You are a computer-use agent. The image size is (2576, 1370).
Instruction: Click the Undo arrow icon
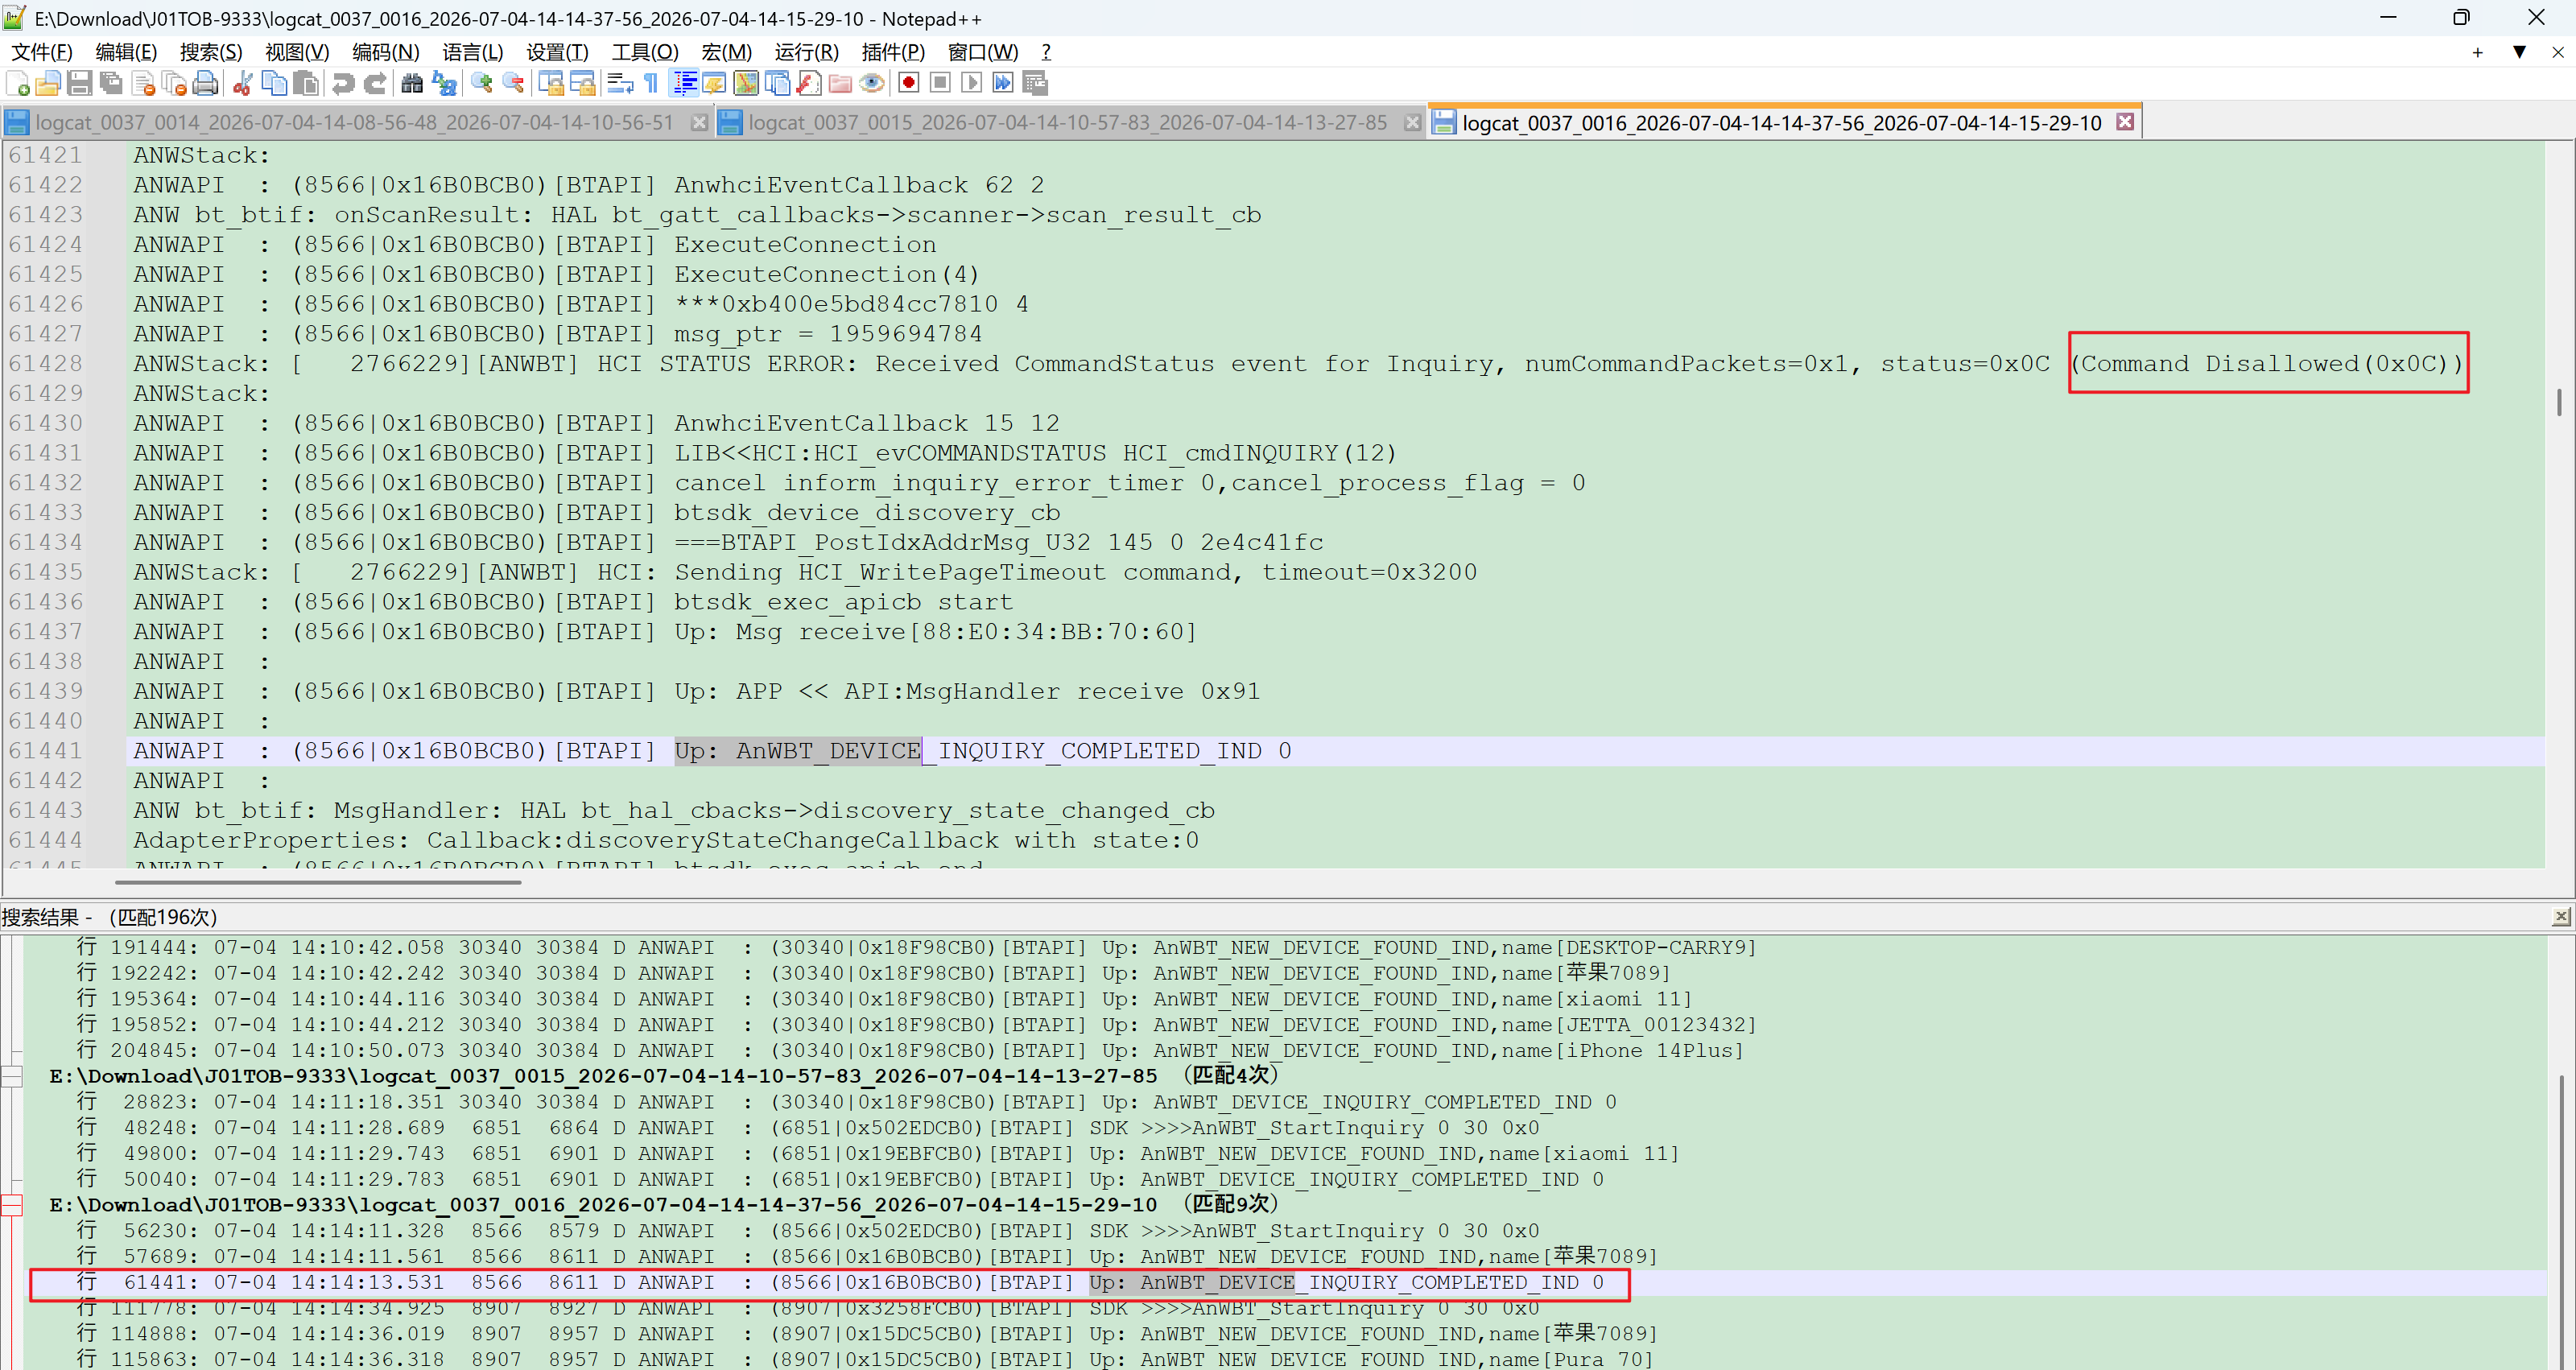point(343,83)
